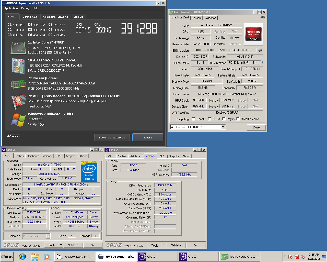Open the About tab in Aquamark

pyautogui.click(x=79, y=17)
